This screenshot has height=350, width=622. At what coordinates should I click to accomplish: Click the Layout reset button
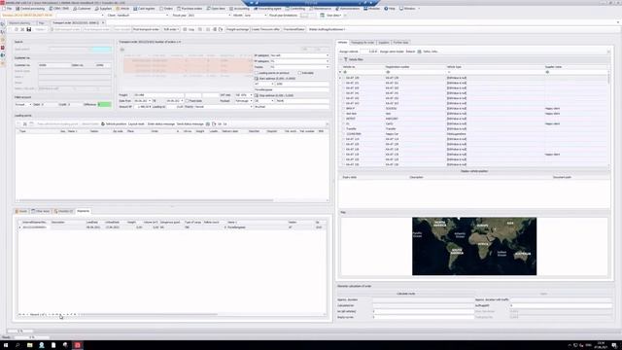136,124
